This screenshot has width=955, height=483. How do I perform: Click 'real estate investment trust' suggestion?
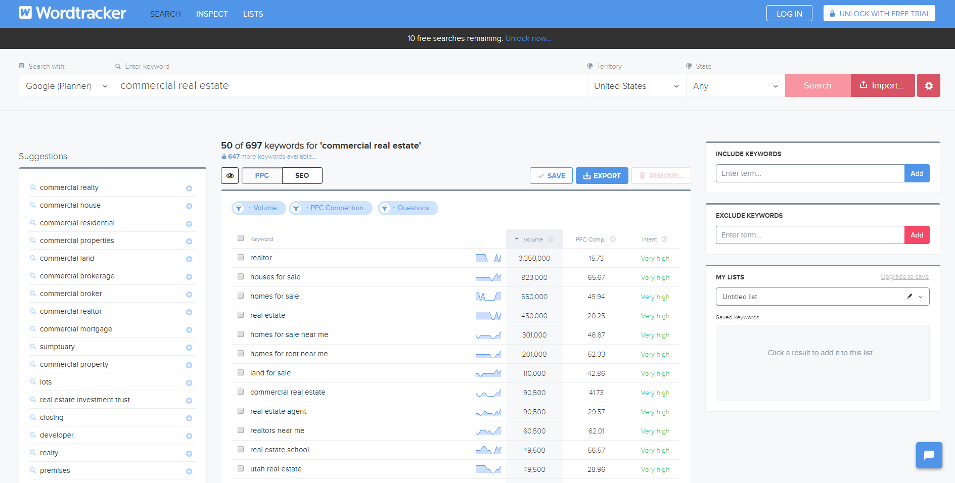pyautogui.click(x=85, y=400)
